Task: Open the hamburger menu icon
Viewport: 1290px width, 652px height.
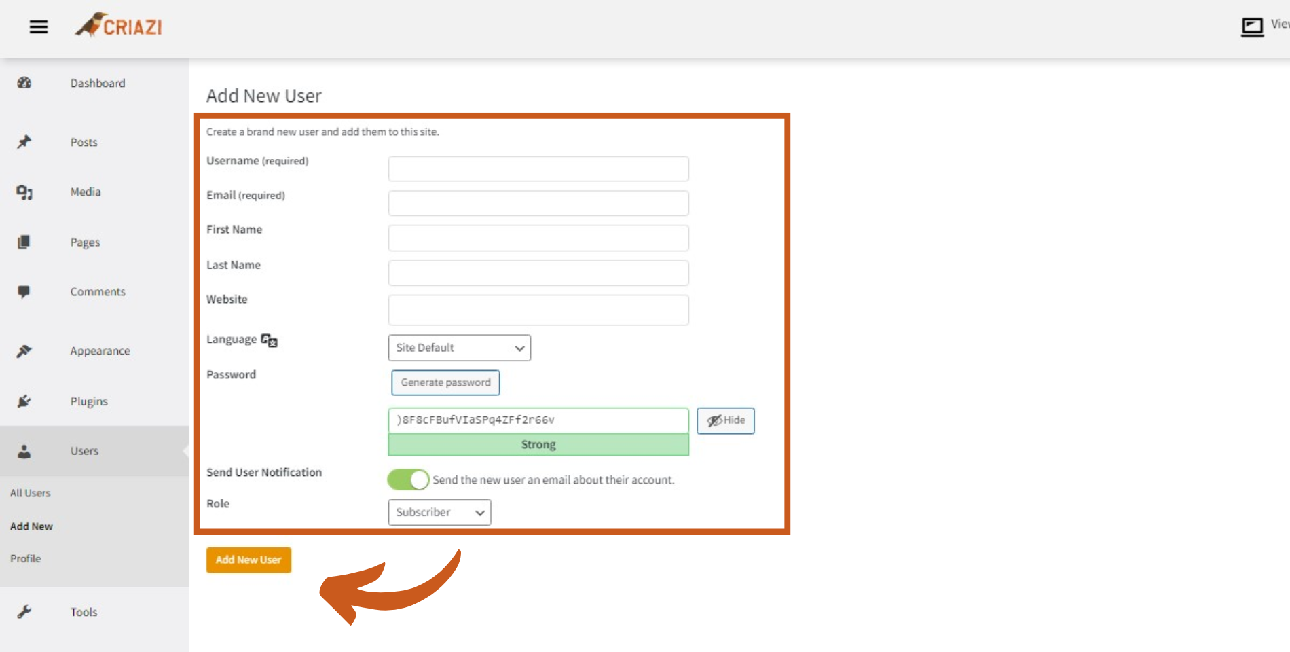Action: point(39,27)
